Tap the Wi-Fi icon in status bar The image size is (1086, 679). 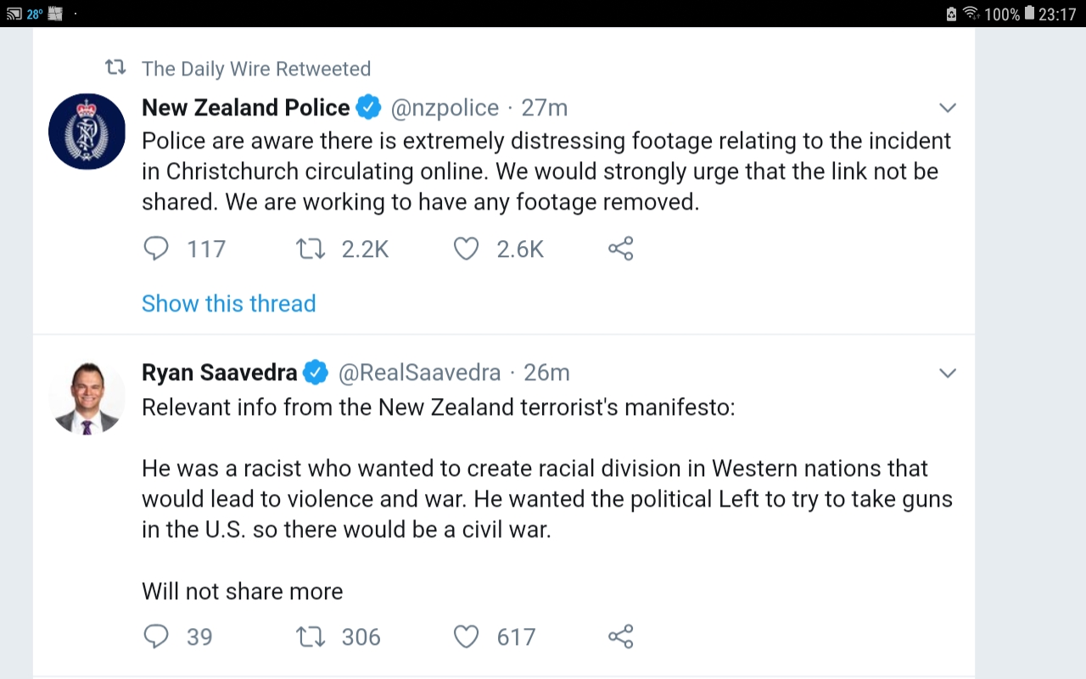pyautogui.click(x=971, y=14)
